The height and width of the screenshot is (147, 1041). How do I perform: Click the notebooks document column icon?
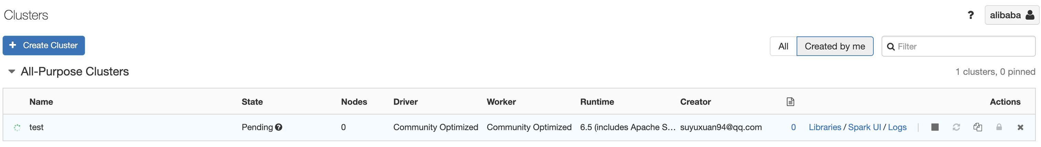pos(790,102)
